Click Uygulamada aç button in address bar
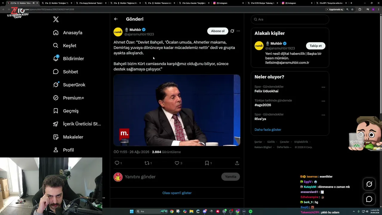The image size is (382, 215). [335, 9]
